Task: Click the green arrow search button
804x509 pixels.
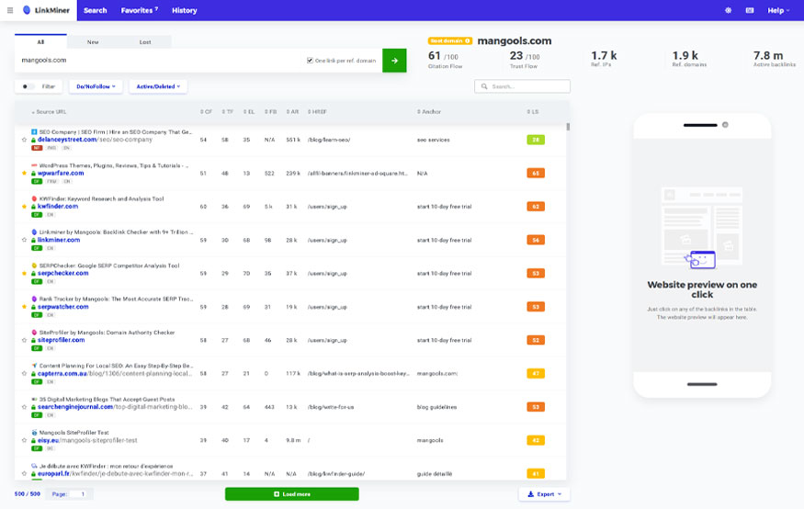Action: [394, 61]
